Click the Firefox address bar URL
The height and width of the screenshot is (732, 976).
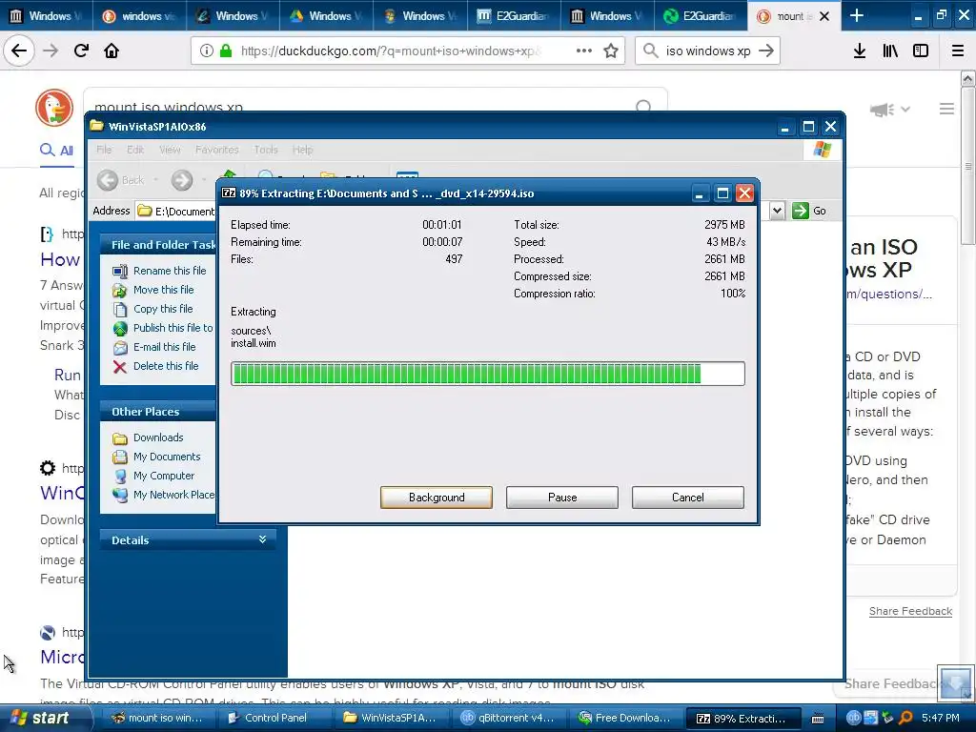pos(391,51)
